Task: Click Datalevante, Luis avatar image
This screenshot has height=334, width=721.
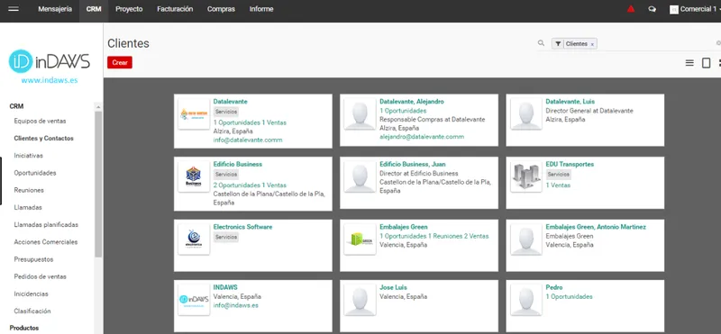Action: click(526, 114)
